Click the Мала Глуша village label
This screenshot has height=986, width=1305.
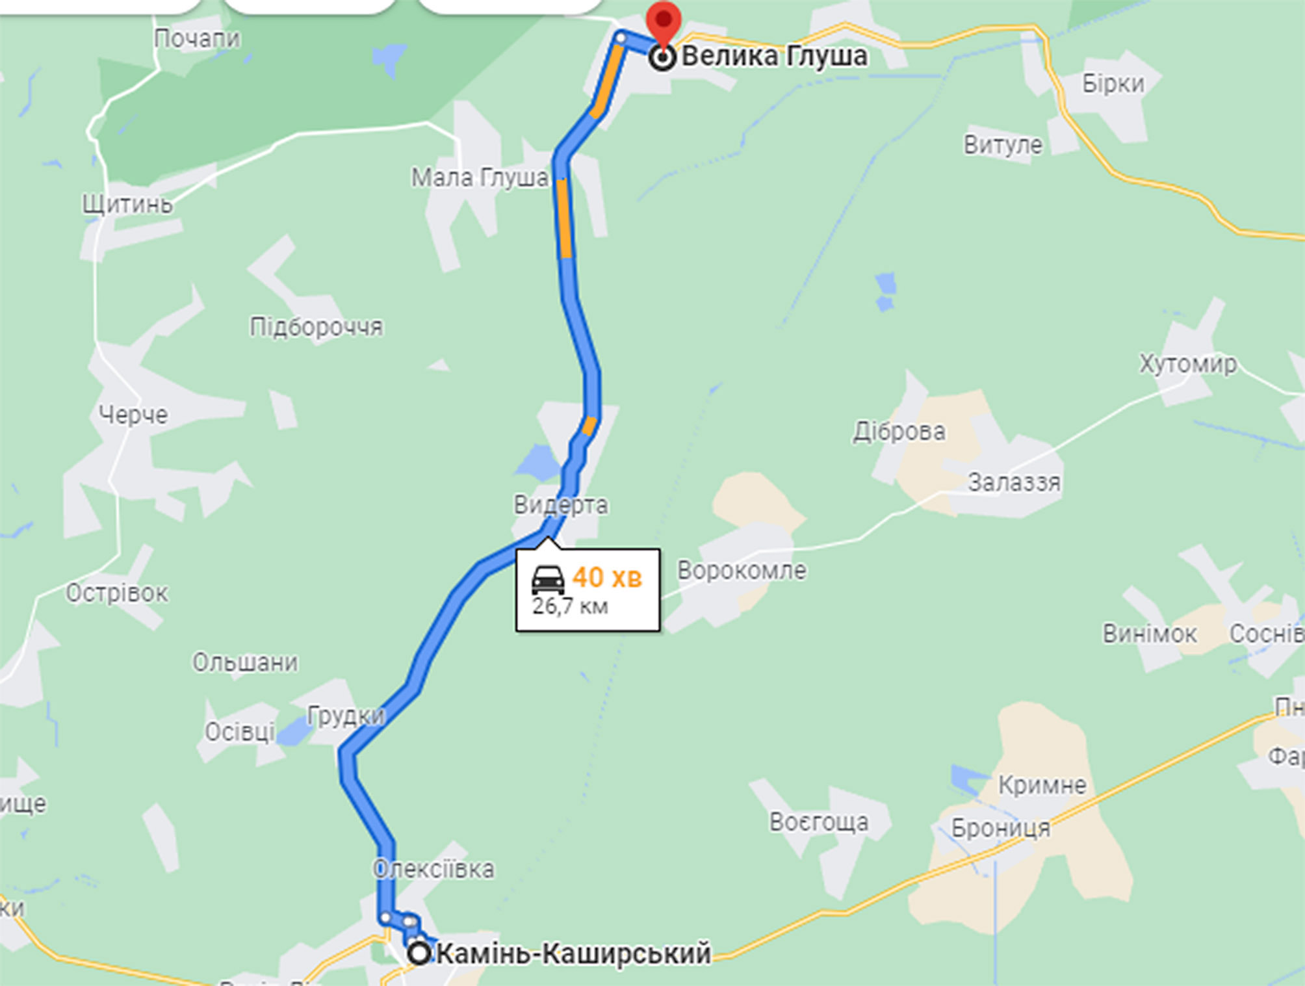480,177
